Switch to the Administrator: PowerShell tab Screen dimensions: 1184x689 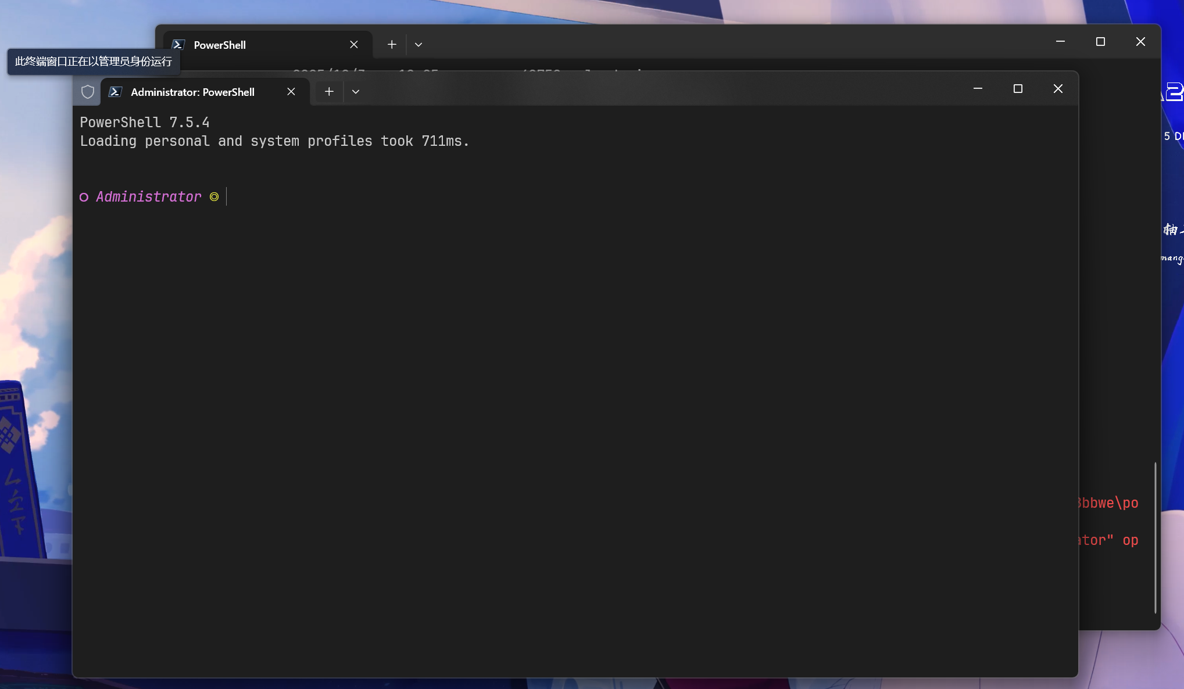pyautogui.click(x=192, y=92)
